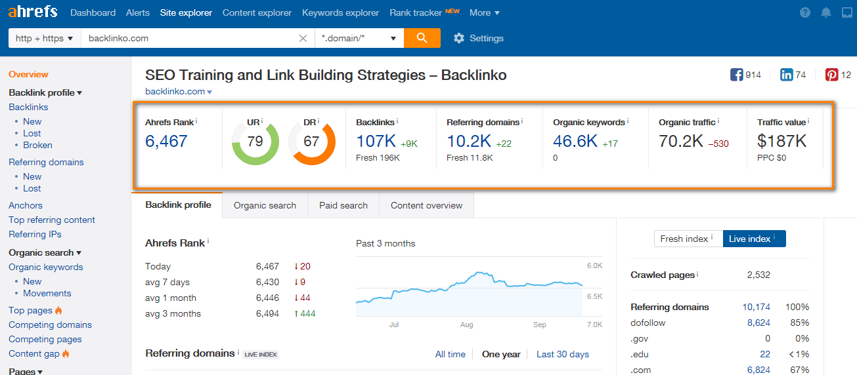Image resolution: width=857 pixels, height=375 pixels.
Task: Open the Competing domains link
Action: click(x=50, y=325)
